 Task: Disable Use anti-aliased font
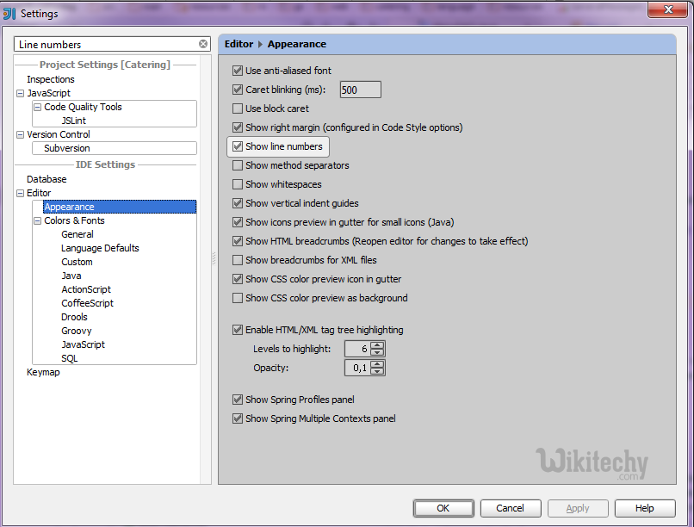pos(239,71)
